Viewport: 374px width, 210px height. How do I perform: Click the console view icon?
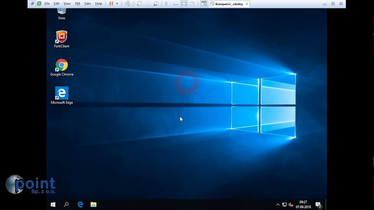(x=204, y=4)
